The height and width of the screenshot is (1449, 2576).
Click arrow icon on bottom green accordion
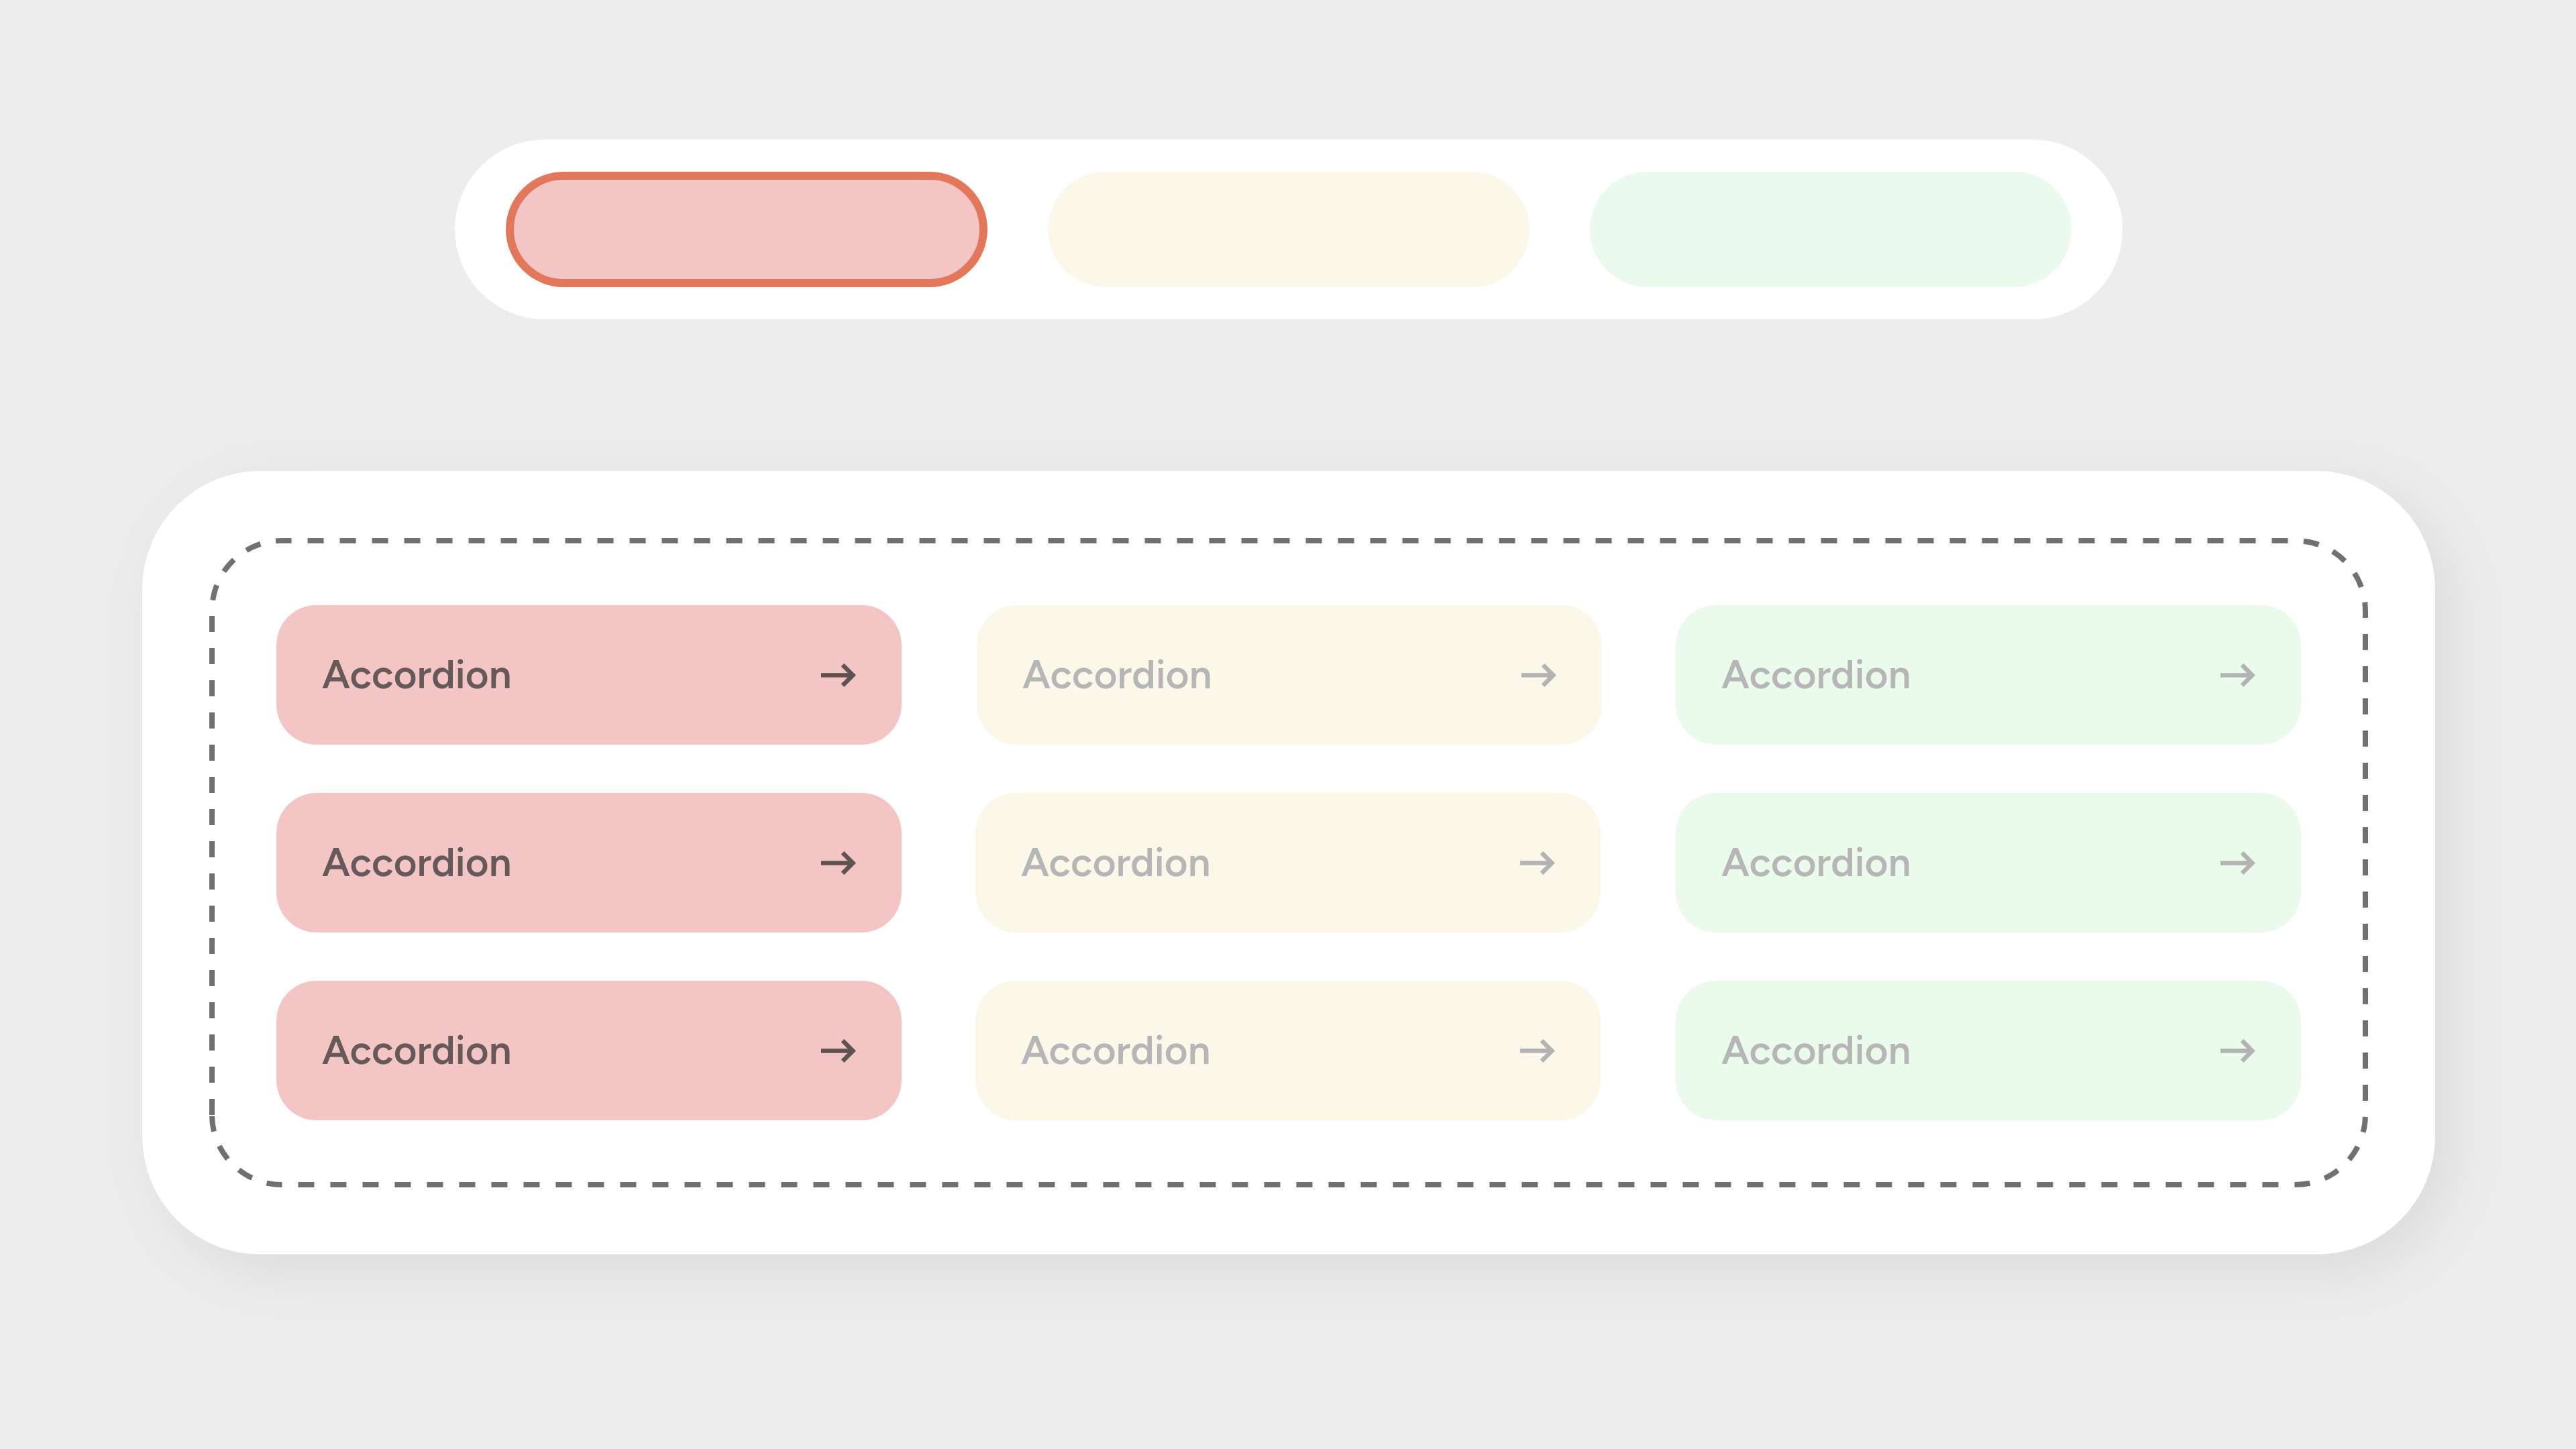(2237, 1051)
